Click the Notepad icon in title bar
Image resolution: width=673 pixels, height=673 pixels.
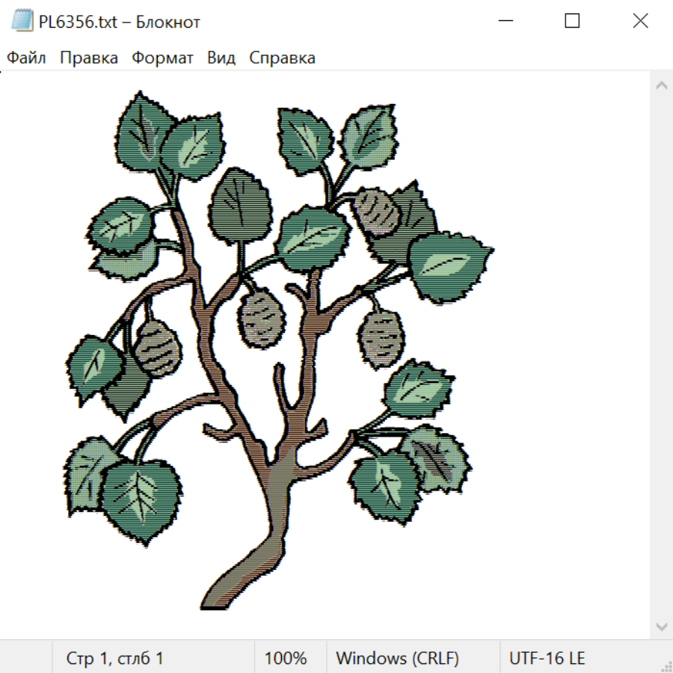[22, 21]
